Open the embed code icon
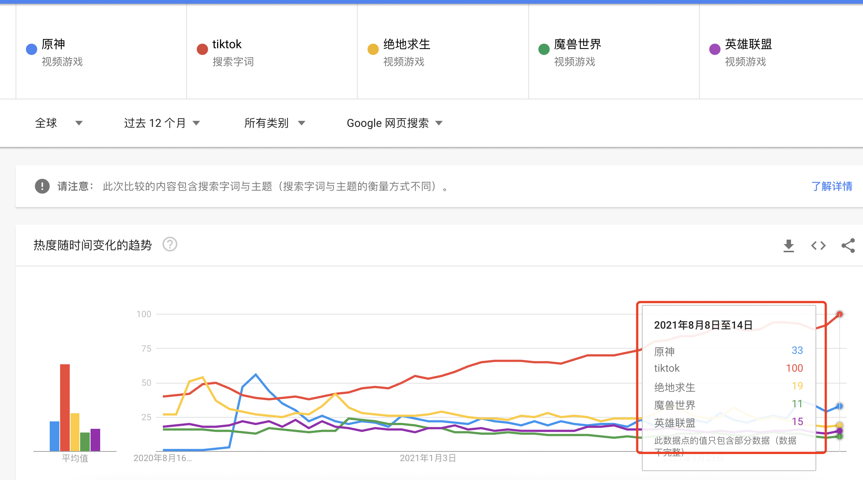This screenshot has height=480, width=863. (818, 246)
